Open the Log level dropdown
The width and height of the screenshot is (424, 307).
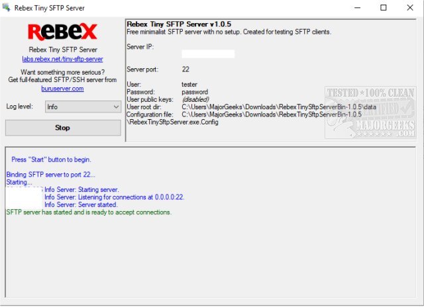pos(83,107)
